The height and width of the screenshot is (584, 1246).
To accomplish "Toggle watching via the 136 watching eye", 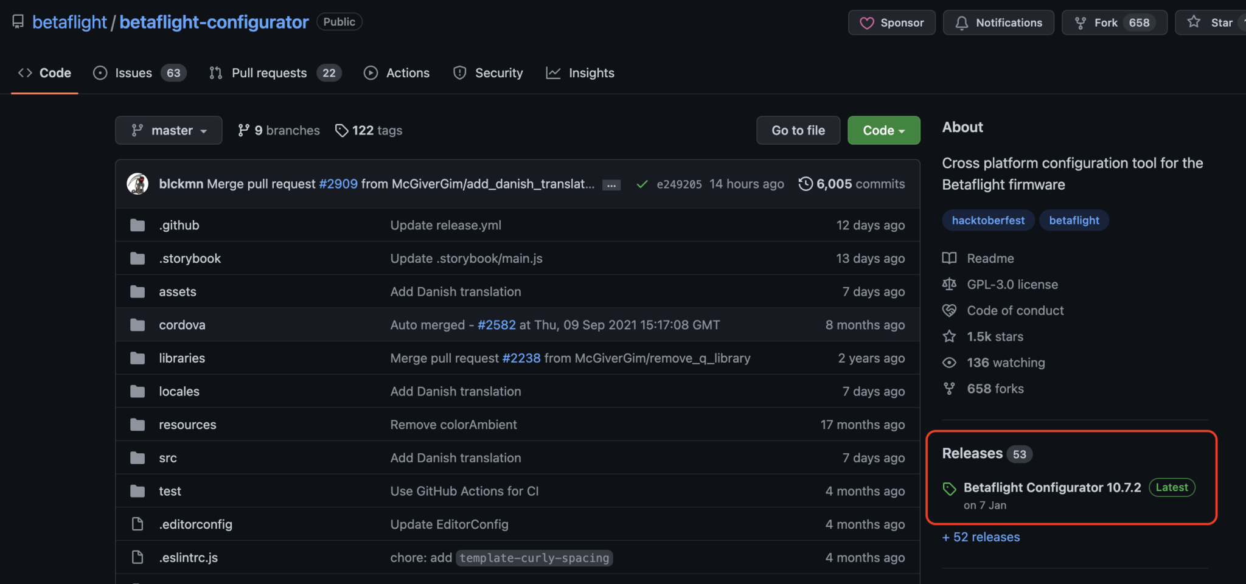I will click(x=949, y=362).
